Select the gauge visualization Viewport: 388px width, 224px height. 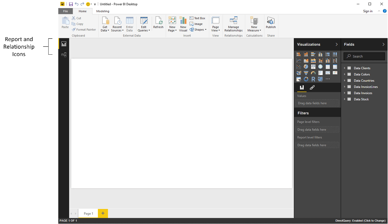pos(313,73)
